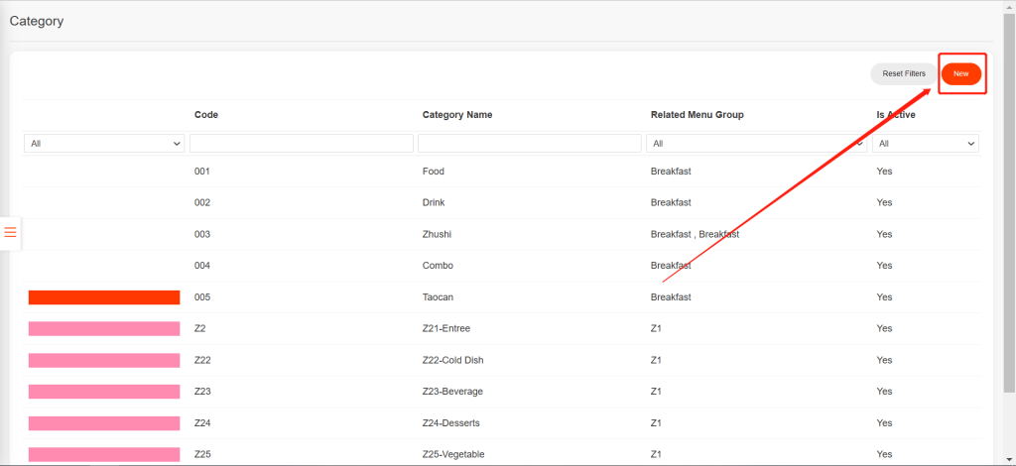Open the first column All filter dropdown
Viewport: 1016px width, 466px height.
(104, 144)
